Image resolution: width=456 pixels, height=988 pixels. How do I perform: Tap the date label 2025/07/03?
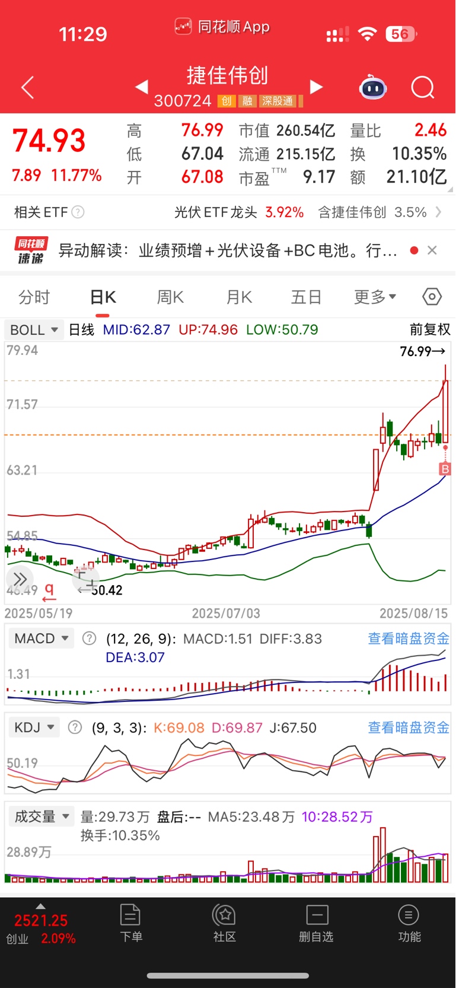click(x=226, y=613)
